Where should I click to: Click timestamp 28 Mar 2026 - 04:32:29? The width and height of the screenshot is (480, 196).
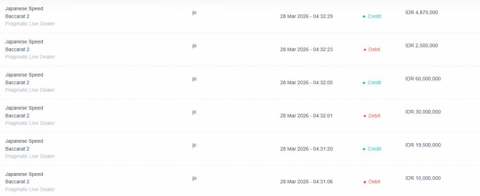click(306, 16)
